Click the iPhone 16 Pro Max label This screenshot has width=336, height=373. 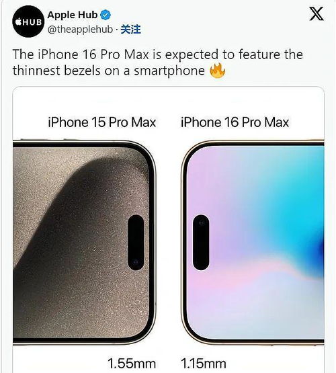click(x=235, y=122)
